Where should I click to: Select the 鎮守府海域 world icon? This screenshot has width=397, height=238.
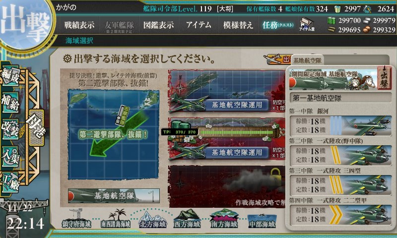[76, 219]
